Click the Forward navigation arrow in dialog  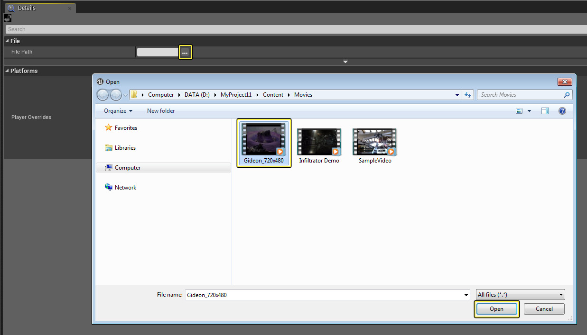116,95
